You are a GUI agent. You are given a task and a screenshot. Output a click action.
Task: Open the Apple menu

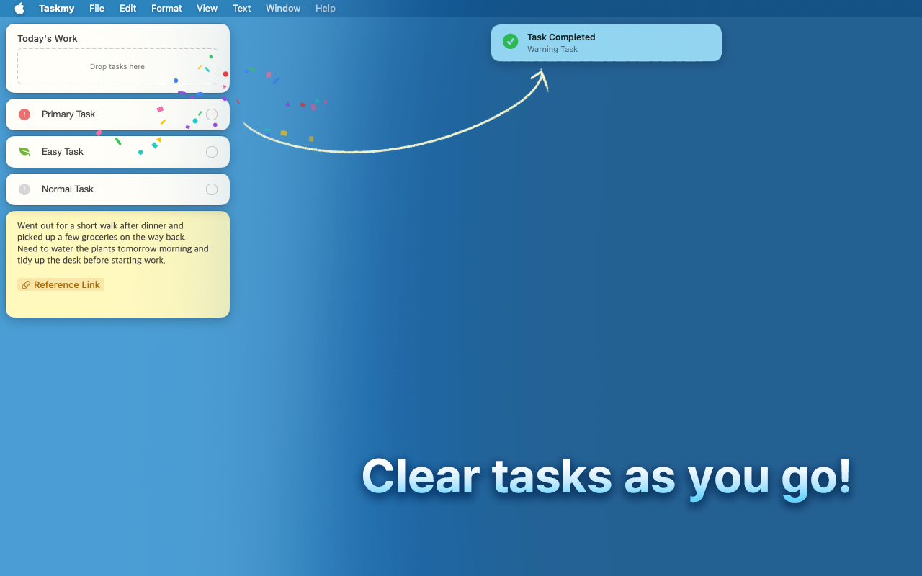click(19, 9)
